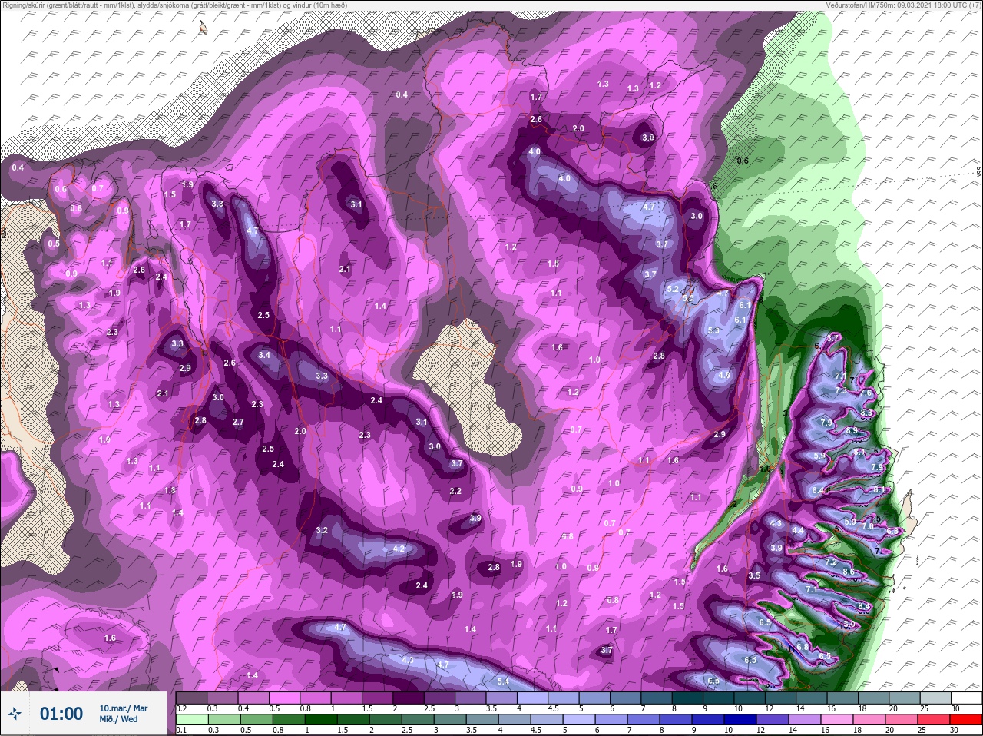
Task: Click the precipitation value 4.4 on the map
Action: (798, 530)
